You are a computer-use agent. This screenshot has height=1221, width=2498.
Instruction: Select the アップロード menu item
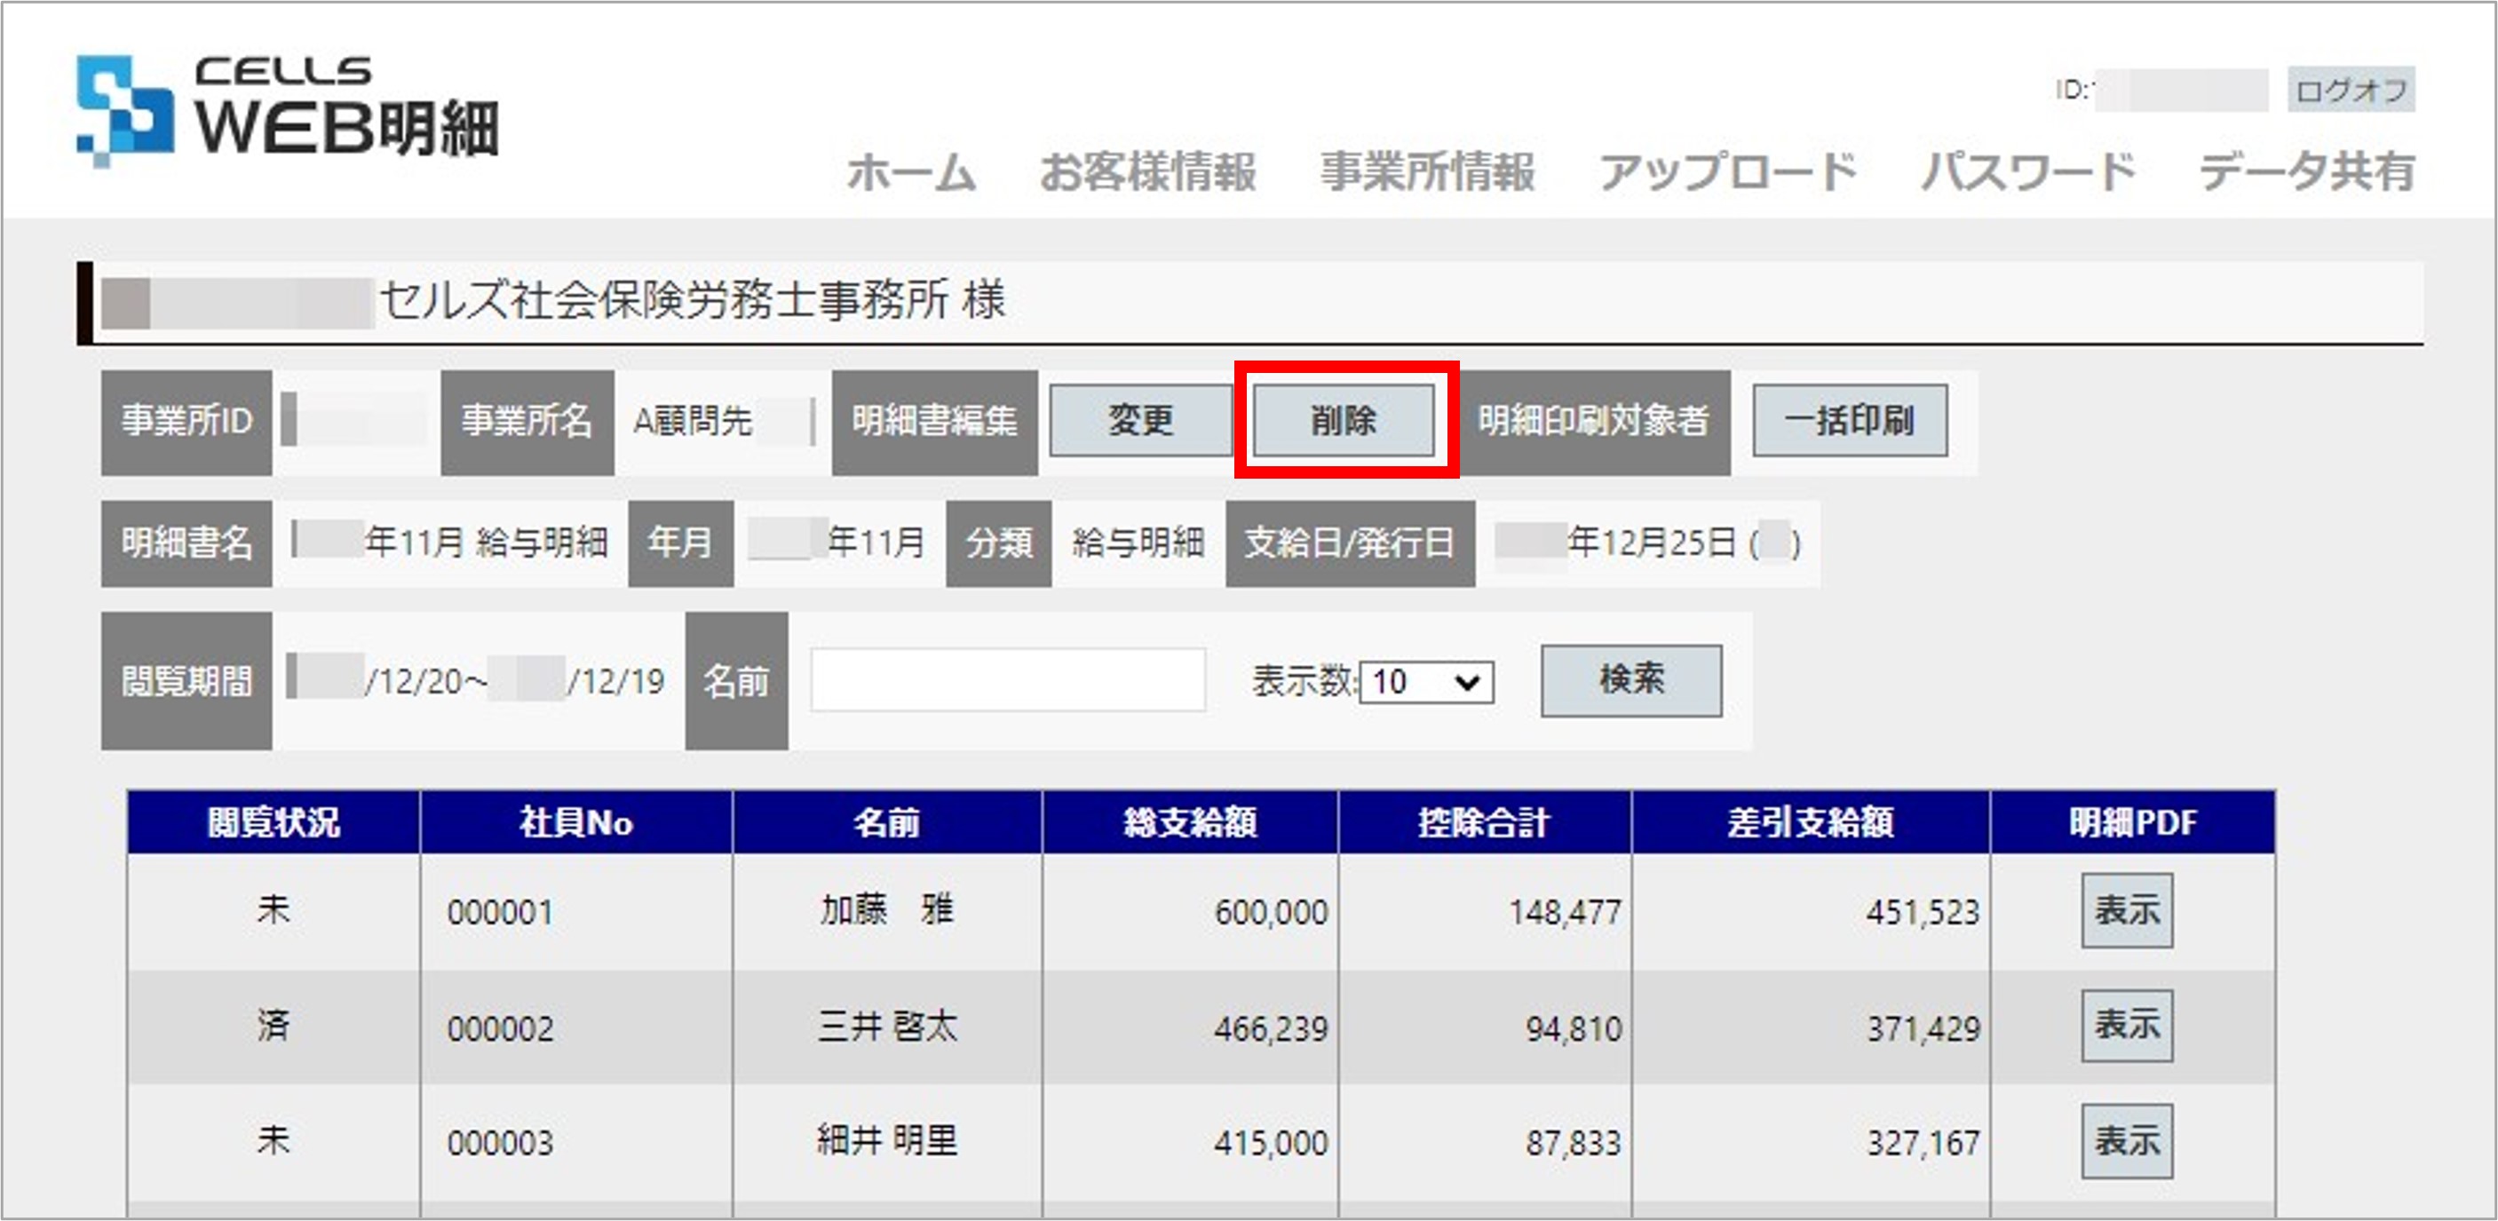(x=1727, y=172)
